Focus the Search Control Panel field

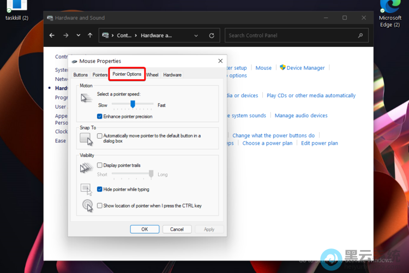click(292, 35)
